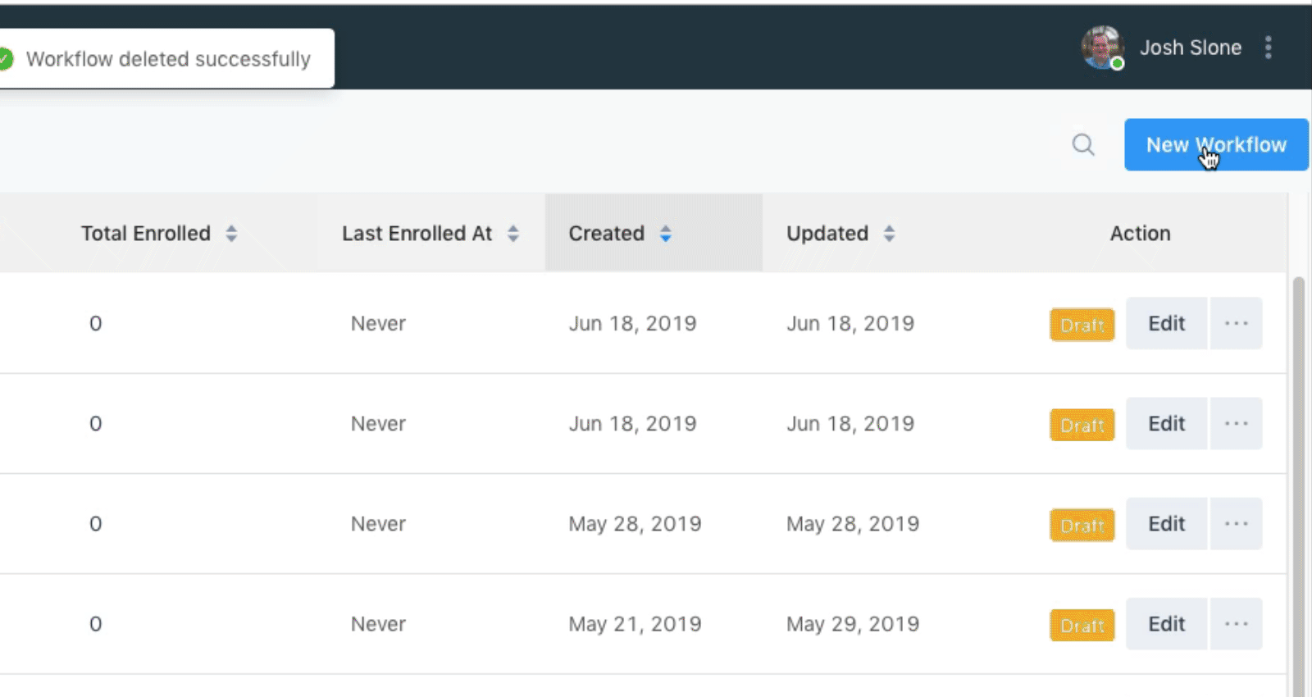
Task: Sort by Updated column arrows
Action: click(x=889, y=234)
